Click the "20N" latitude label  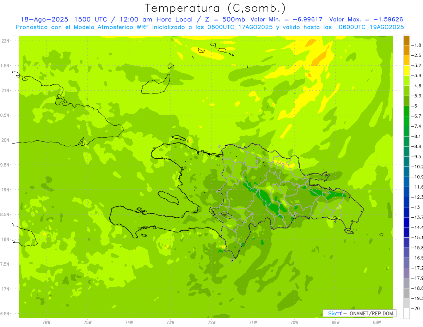point(5,140)
